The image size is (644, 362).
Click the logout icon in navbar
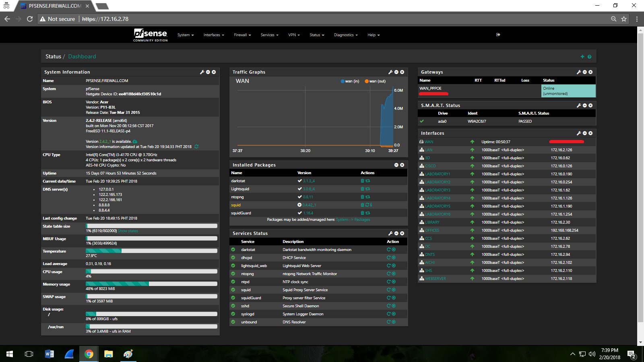(x=498, y=35)
